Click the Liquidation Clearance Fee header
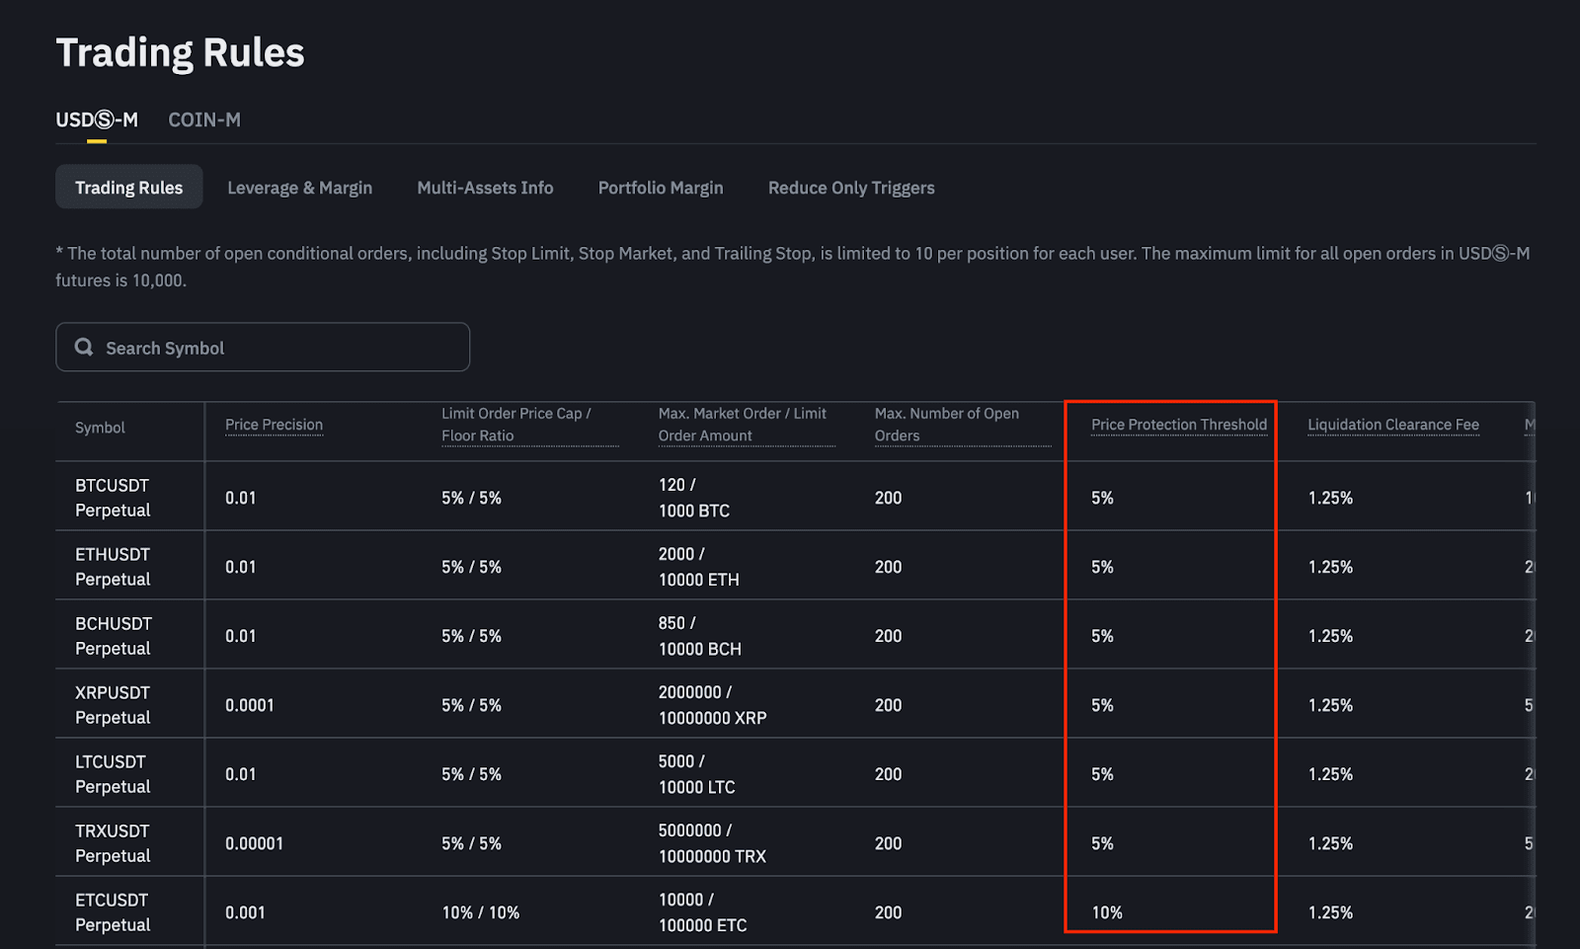 click(1392, 425)
